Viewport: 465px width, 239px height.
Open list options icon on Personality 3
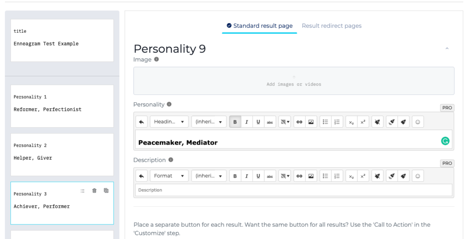click(83, 191)
